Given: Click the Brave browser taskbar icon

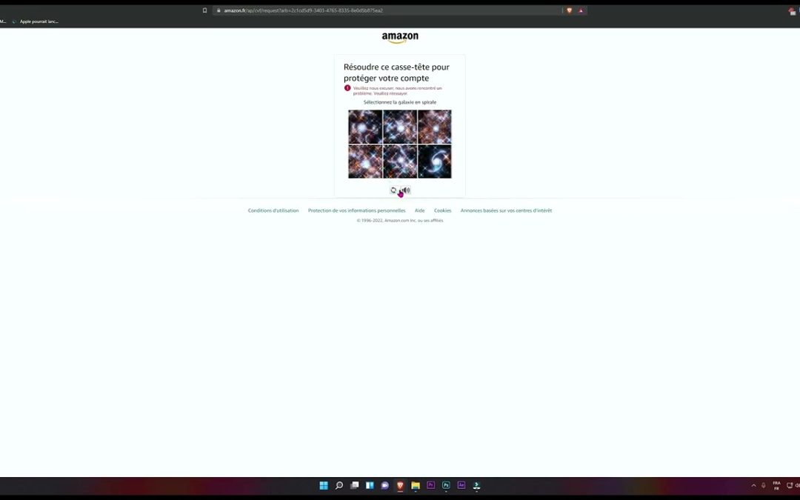Looking at the screenshot, I should click(400, 485).
